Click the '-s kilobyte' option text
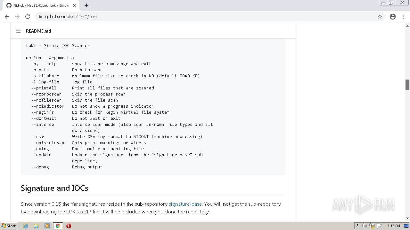Viewport: 410px width, 230px height. (x=45, y=76)
